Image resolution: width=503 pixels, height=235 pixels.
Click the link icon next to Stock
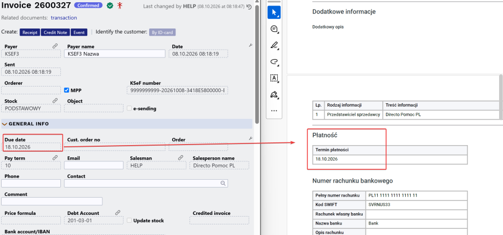55,100
